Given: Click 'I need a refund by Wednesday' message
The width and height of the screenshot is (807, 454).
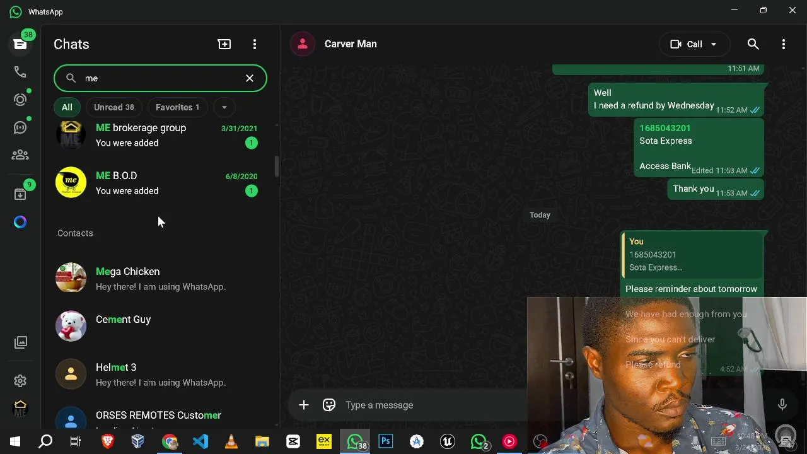Looking at the screenshot, I should pos(676,100).
